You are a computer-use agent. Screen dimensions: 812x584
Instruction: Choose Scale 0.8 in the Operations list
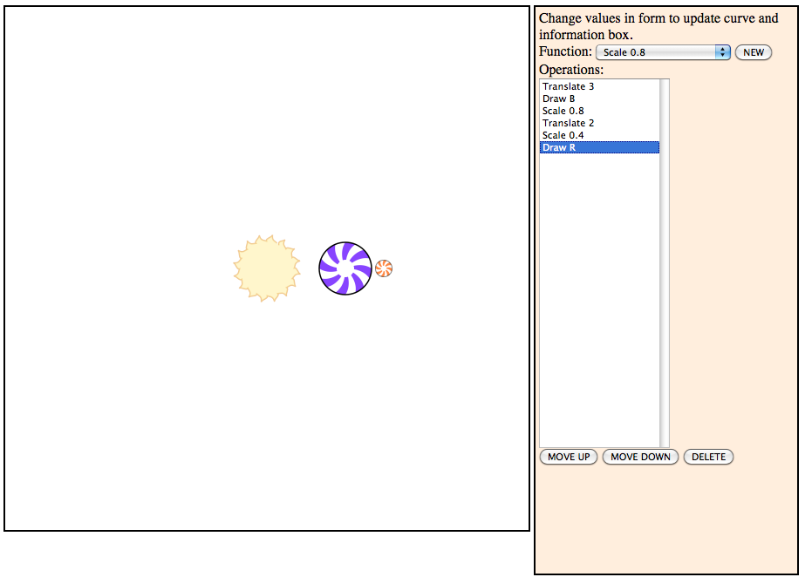click(x=563, y=111)
